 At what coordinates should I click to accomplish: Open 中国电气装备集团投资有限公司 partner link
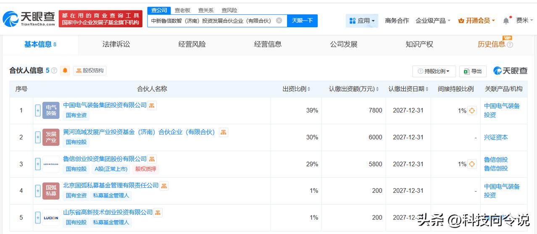pos(105,105)
